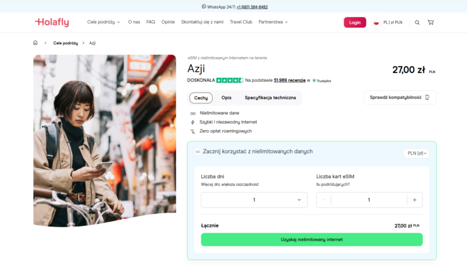Click the DOSKONAŁA rating label
Viewport: 467px width, 266px height.
click(x=201, y=80)
